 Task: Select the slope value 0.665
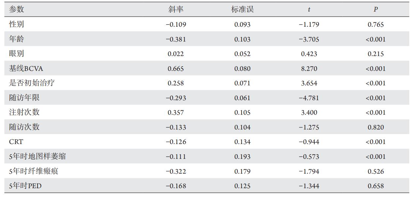176,69
